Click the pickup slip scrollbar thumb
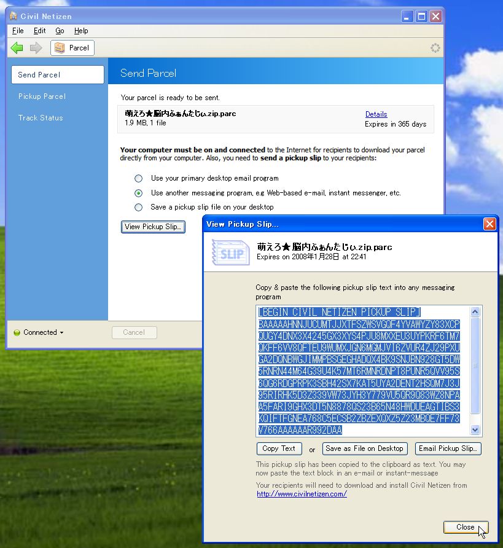503x548 pixels. coord(475,365)
